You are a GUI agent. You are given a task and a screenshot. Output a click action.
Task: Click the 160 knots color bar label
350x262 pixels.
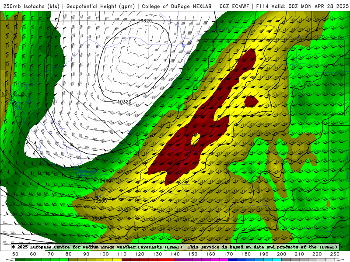210,254
